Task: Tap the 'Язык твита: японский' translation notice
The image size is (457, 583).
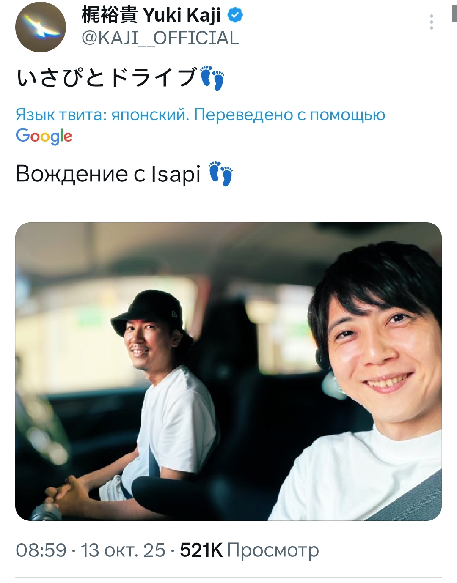Action: click(102, 115)
